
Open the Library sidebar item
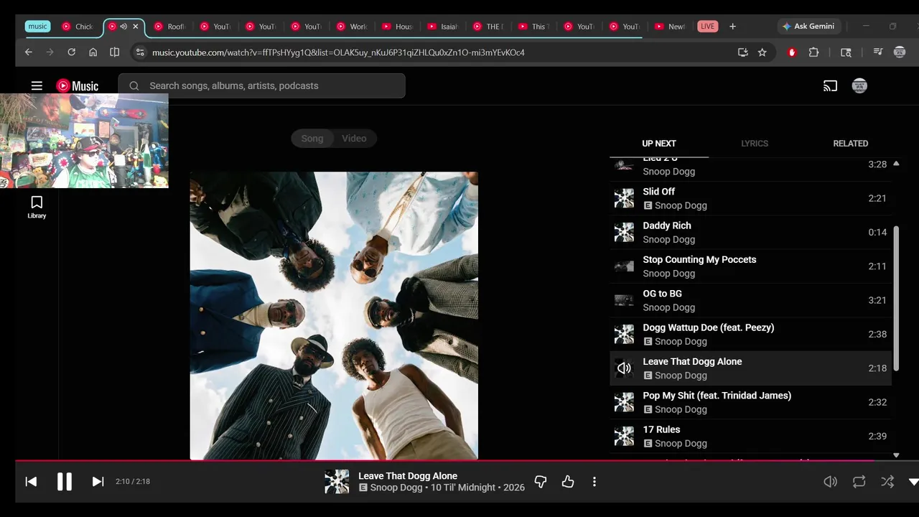click(x=37, y=207)
